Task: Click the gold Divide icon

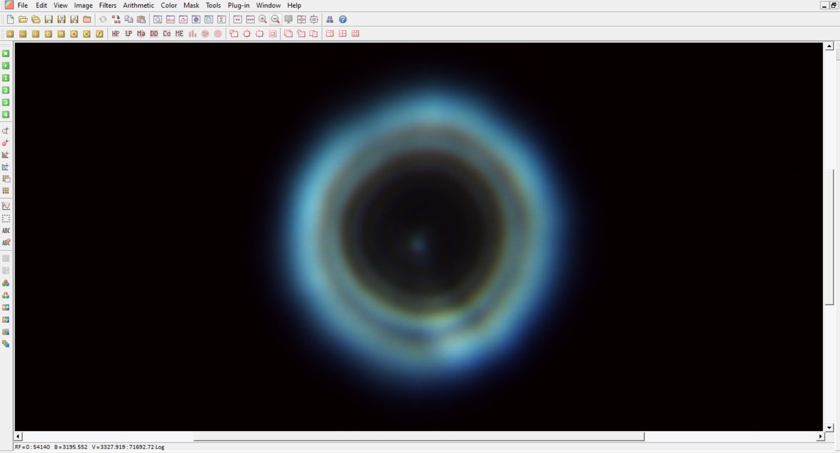Action: (36, 34)
